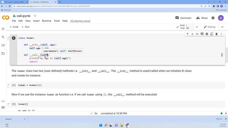The image size is (228, 128).
Task: Open a new browser tab
Action: (x=60, y=2)
